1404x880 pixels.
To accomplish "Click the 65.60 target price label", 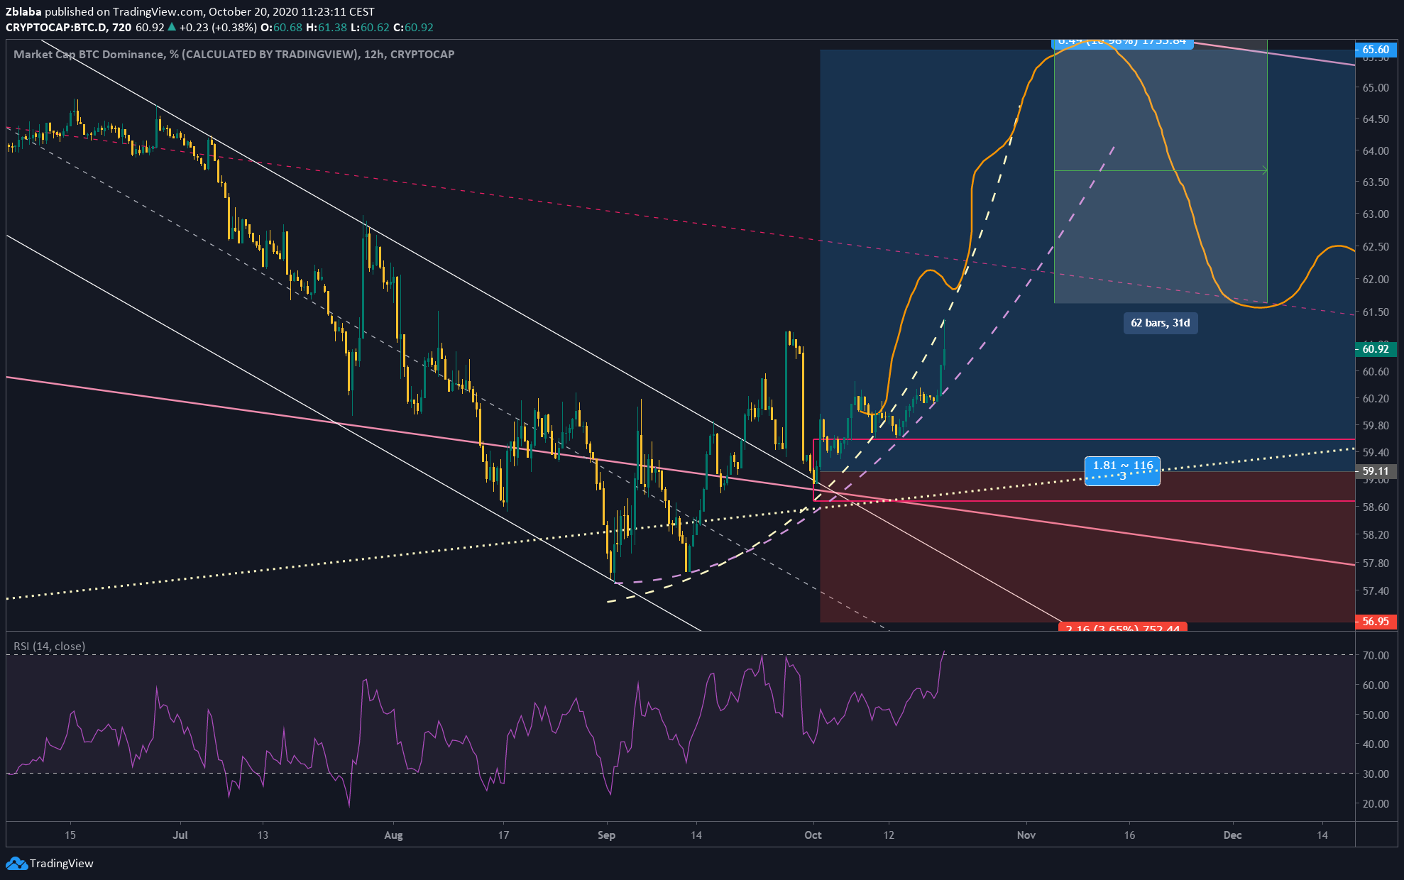I will click(1376, 49).
